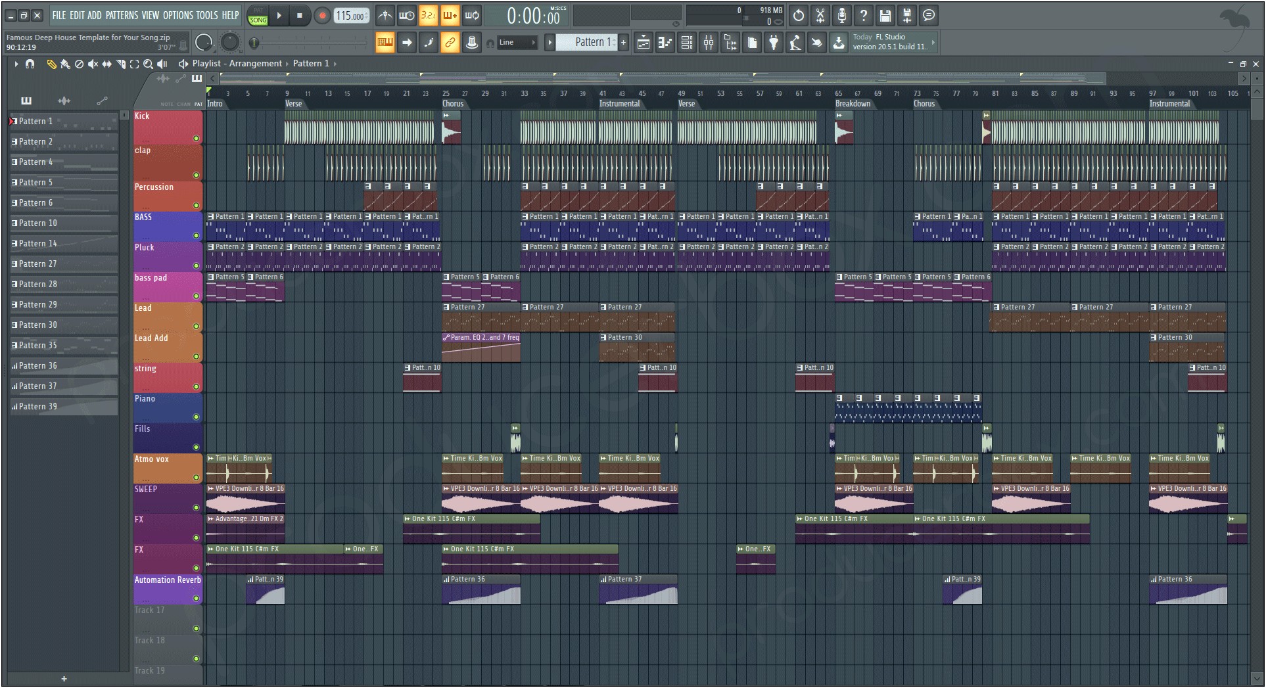Open the Project picker (copy icon)
The height and width of the screenshot is (688, 1266).
[752, 43]
